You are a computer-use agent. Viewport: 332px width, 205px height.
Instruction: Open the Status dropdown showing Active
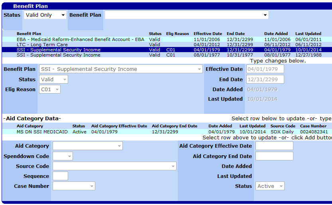(270, 186)
